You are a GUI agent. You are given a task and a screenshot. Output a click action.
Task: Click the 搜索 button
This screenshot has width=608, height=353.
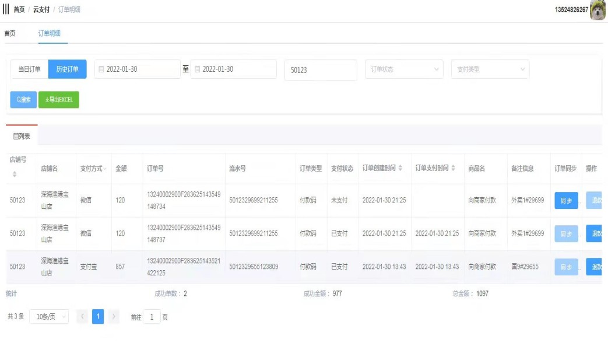click(23, 100)
